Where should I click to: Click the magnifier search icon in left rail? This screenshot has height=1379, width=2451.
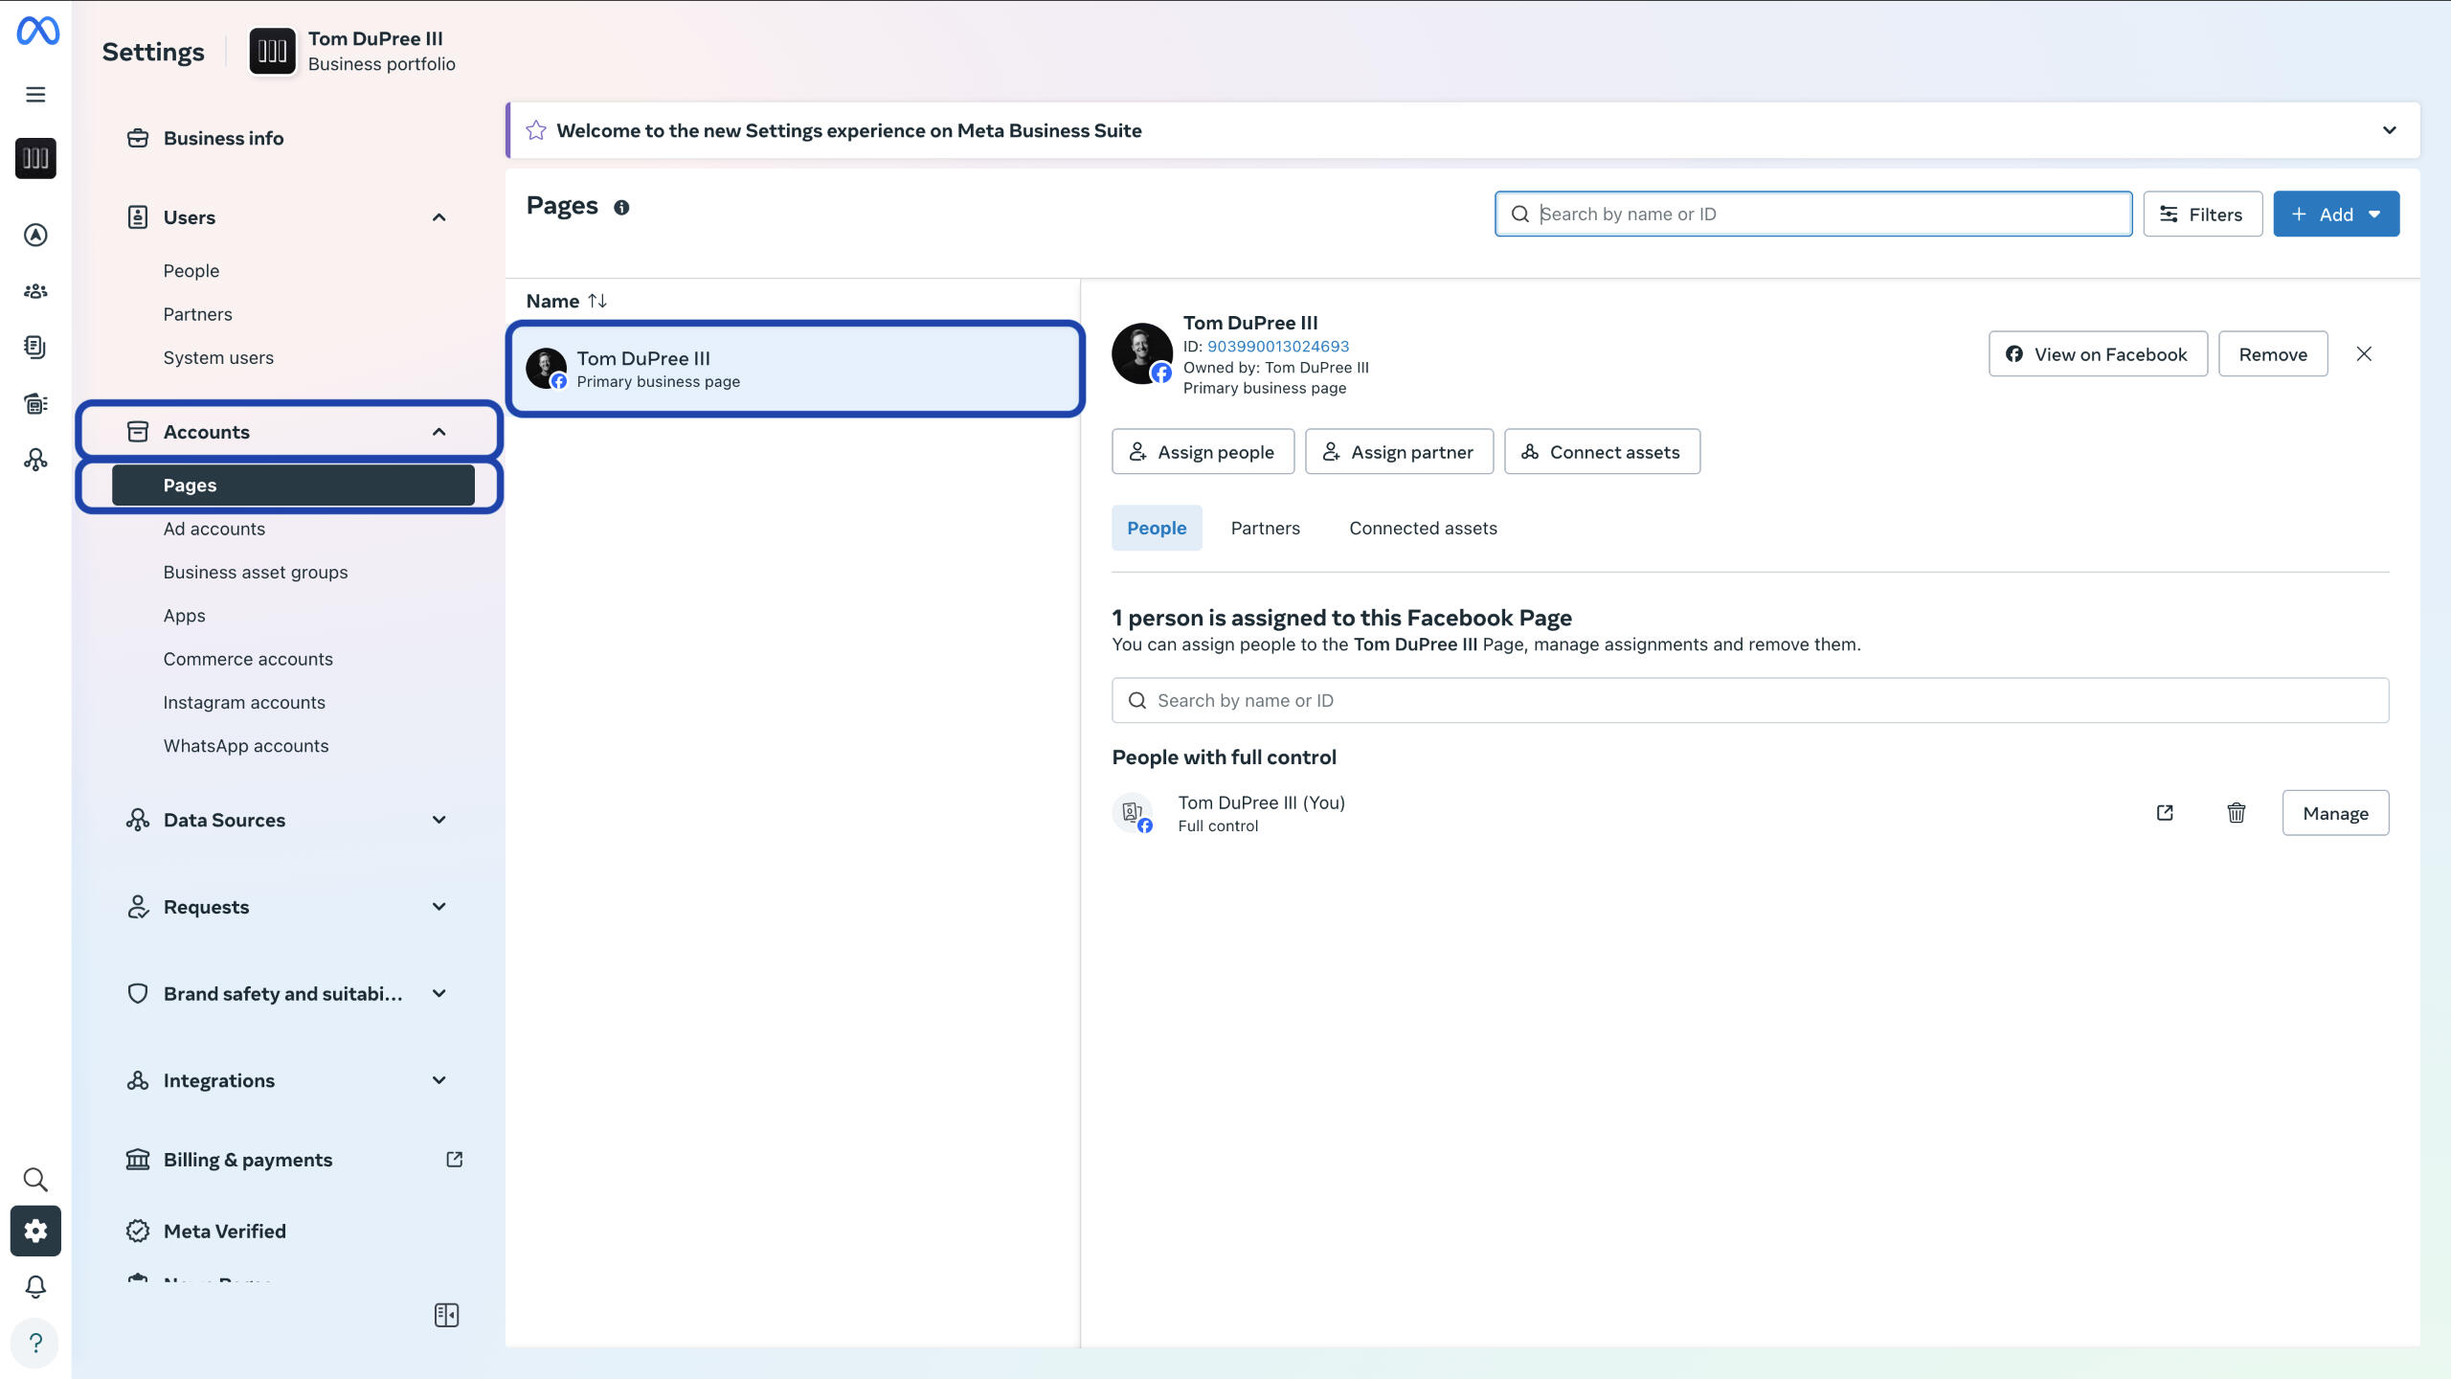tap(35, 1179)
